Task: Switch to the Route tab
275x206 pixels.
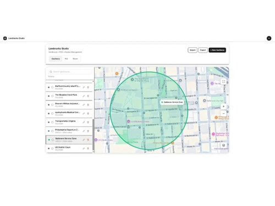Action: (x=75, y=59)
